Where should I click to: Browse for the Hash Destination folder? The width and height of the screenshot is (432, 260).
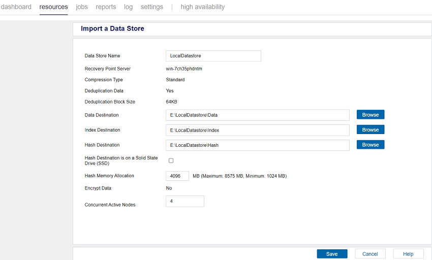click(370, 145)
